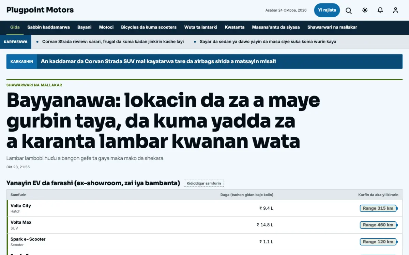Open Shawarwari na mallakar nav item
The image size is (409, 255).
coord(332,27)
